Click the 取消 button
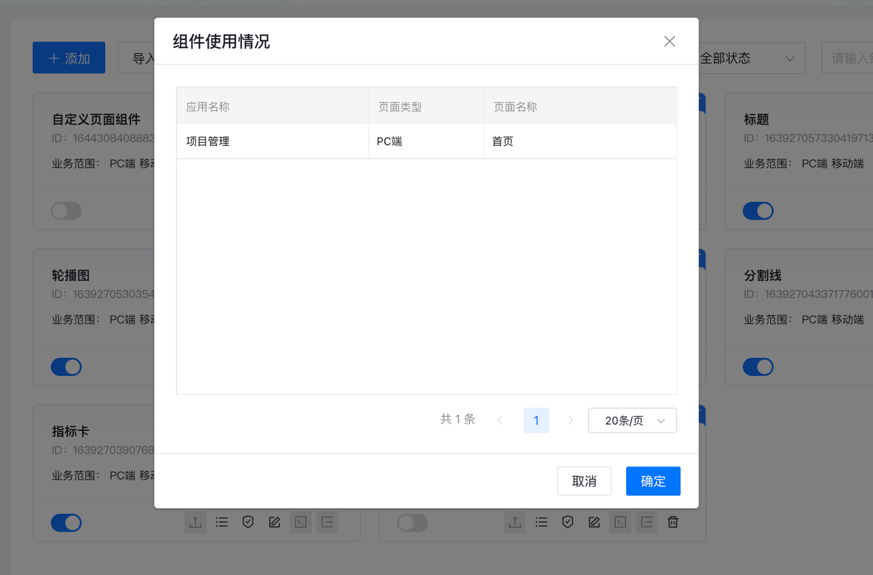Viewport: 873px width, 575px height. click(584, 482)
